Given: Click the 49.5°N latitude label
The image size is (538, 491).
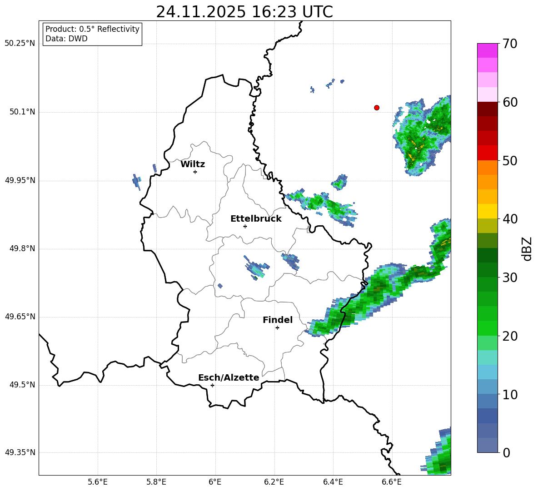Looking at the screenshot, I should click(22, 385).
